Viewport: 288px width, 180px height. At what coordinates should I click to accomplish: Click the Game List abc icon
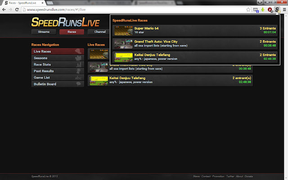(x=78, y=78)
